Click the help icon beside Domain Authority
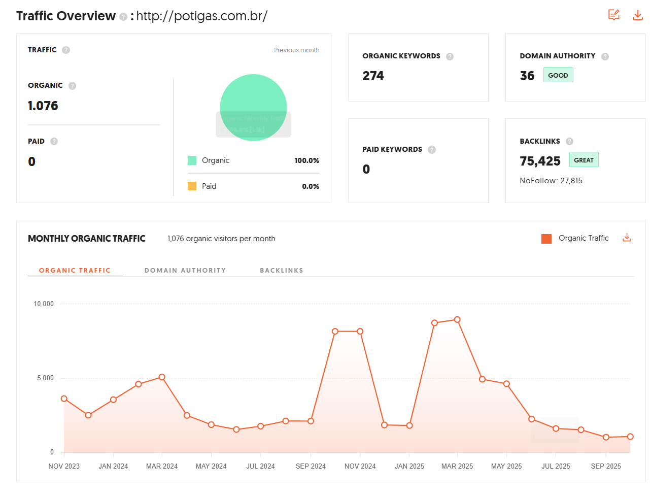Image resolution: width=651 pixels, height=495 pixels. click(605, 56)
